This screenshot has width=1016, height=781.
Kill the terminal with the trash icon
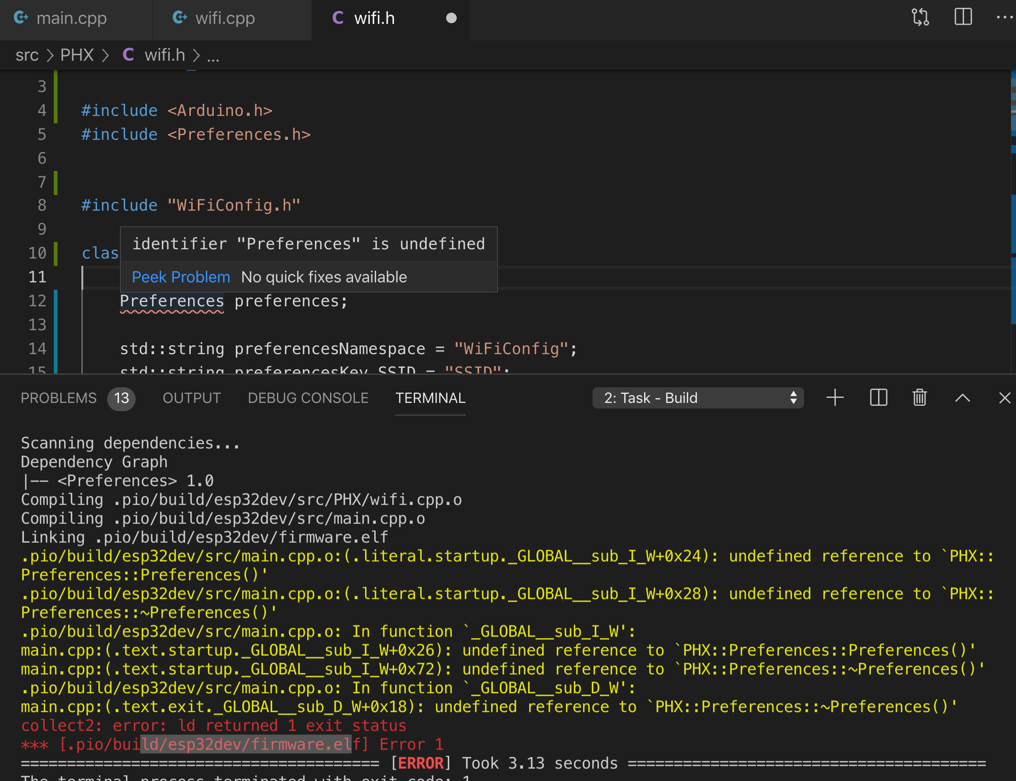click(919, 398)
